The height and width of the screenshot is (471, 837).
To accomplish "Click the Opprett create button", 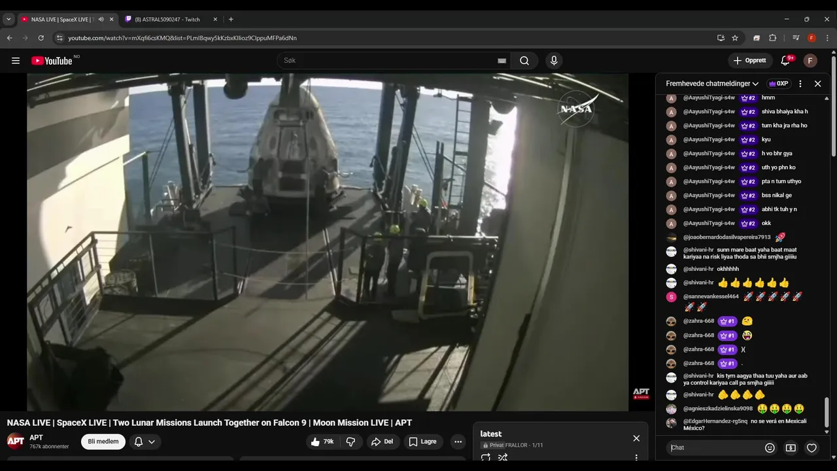I will (750, 61).
